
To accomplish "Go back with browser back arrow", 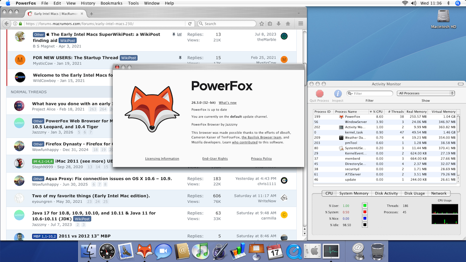I will [x=7, y=23].
